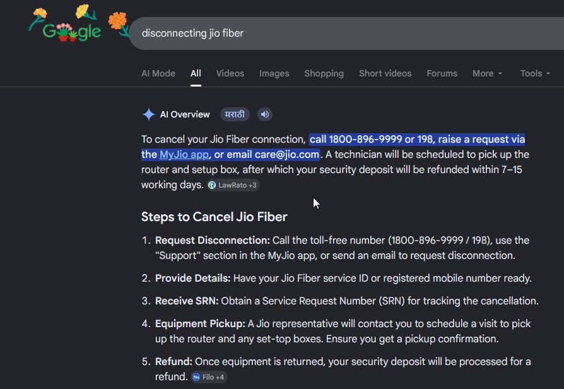The height and width of the screenshot is (389, 564).
Task: Click the Provide Details: step text
Action: 193,278
